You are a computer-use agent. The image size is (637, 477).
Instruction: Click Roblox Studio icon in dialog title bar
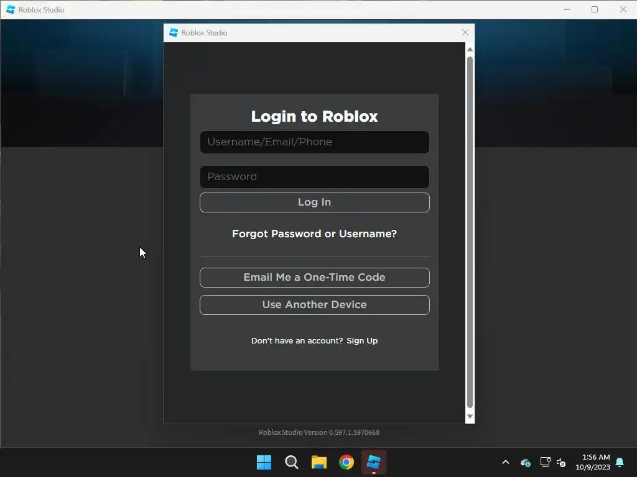pos(174,32)
